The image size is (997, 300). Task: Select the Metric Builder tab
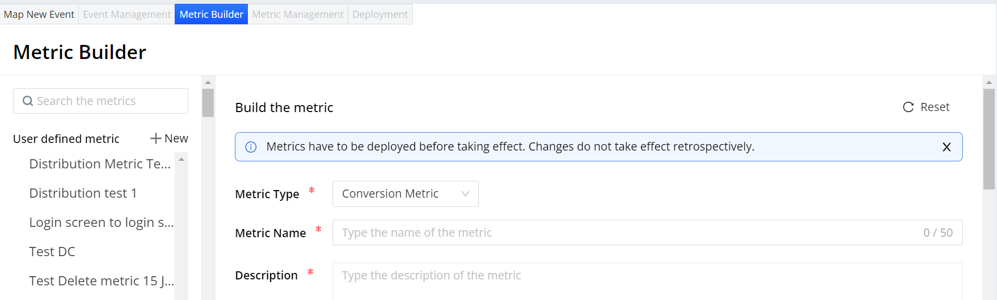pyautogui.click(x=211, y=15)
